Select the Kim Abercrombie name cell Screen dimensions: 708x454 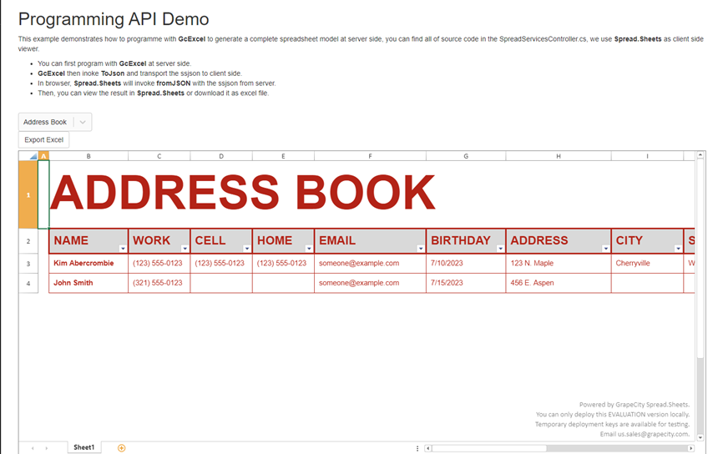[88, 263]
